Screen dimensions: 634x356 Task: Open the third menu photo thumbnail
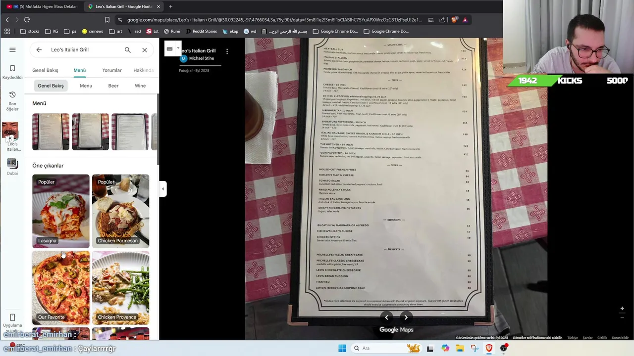pos(130,132)
